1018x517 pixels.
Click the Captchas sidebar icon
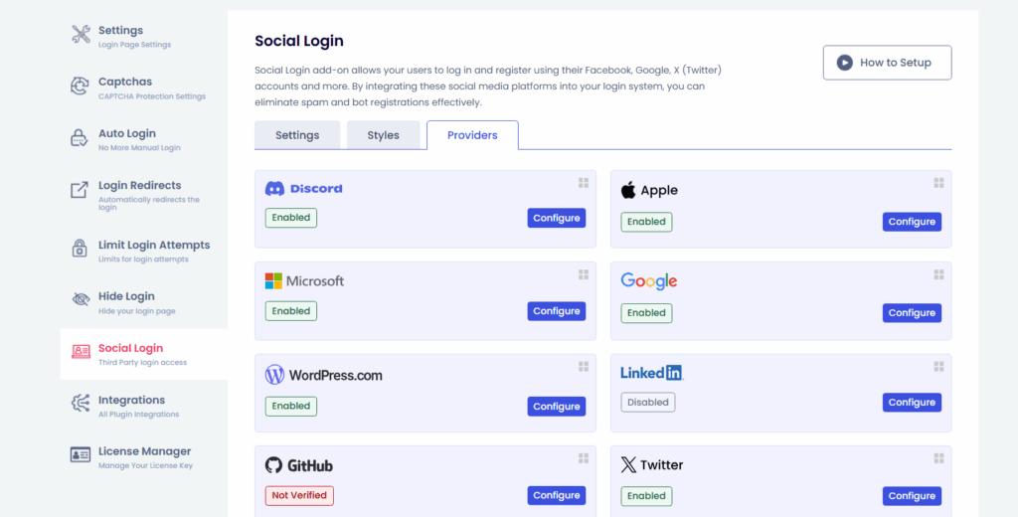click(x=81, y=86)
